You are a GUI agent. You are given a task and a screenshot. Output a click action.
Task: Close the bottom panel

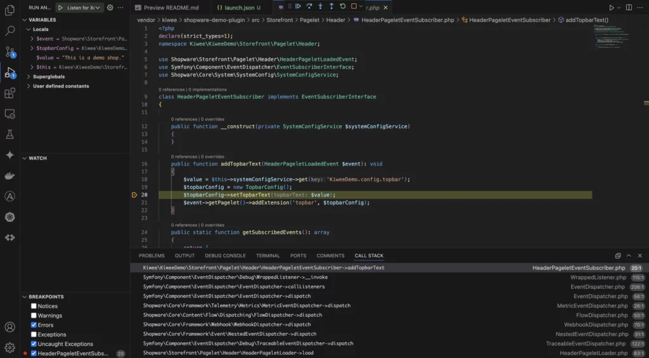[x=640, y=256]
